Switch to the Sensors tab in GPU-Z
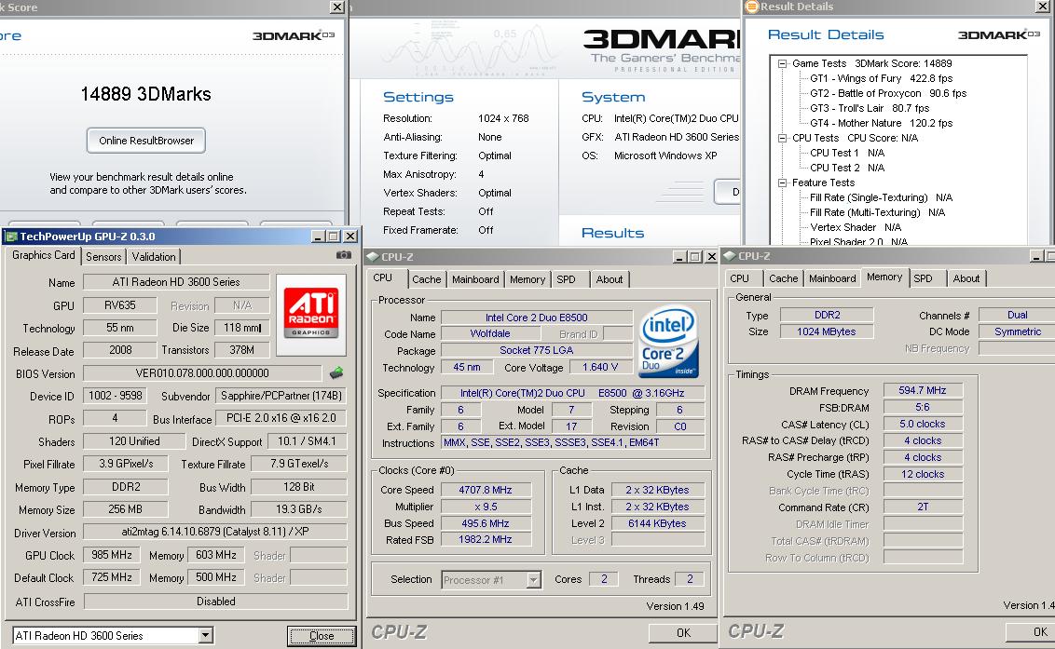The height and width of the screenshot is (649, 1055). pos(103,256)
